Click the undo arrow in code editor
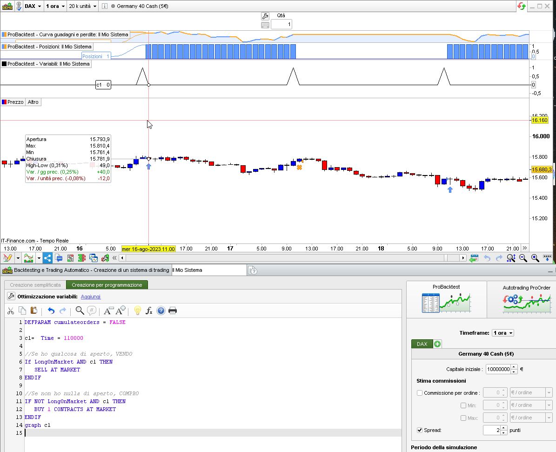Screen dimensions: 556x452 [x=51, y=311]
